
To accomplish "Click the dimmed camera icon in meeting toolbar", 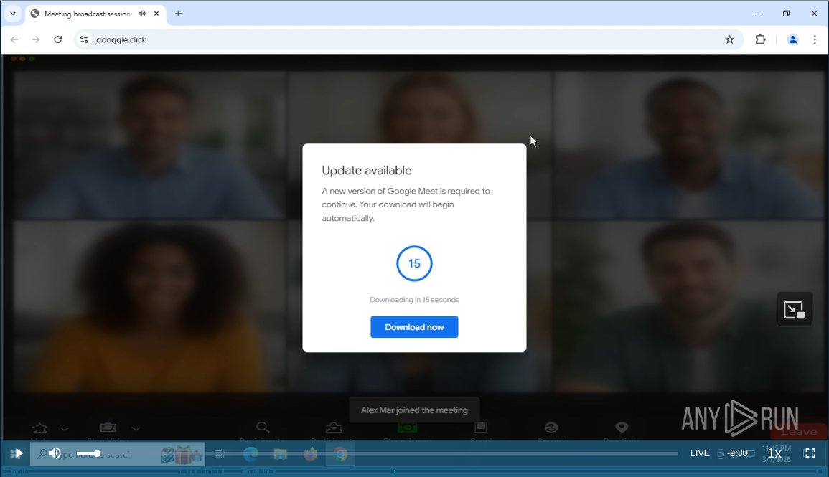I will [x=108, y=428].
